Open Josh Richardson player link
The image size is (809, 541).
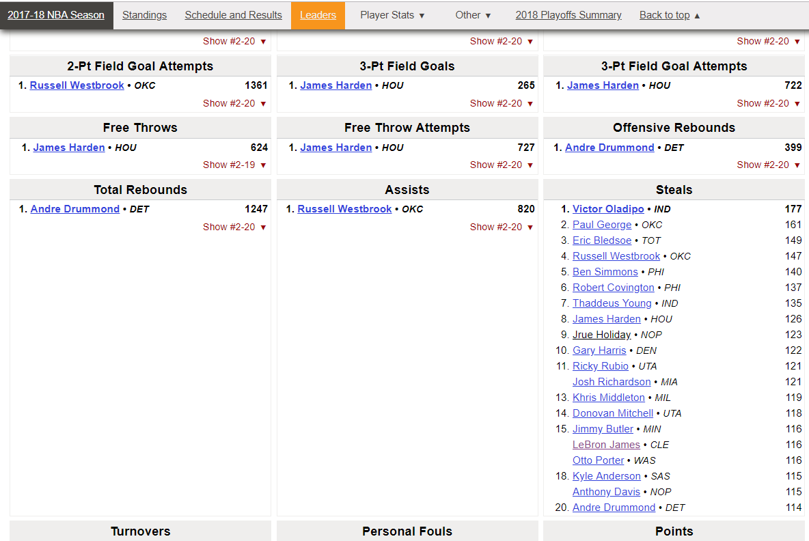click(x=612, y=382)
